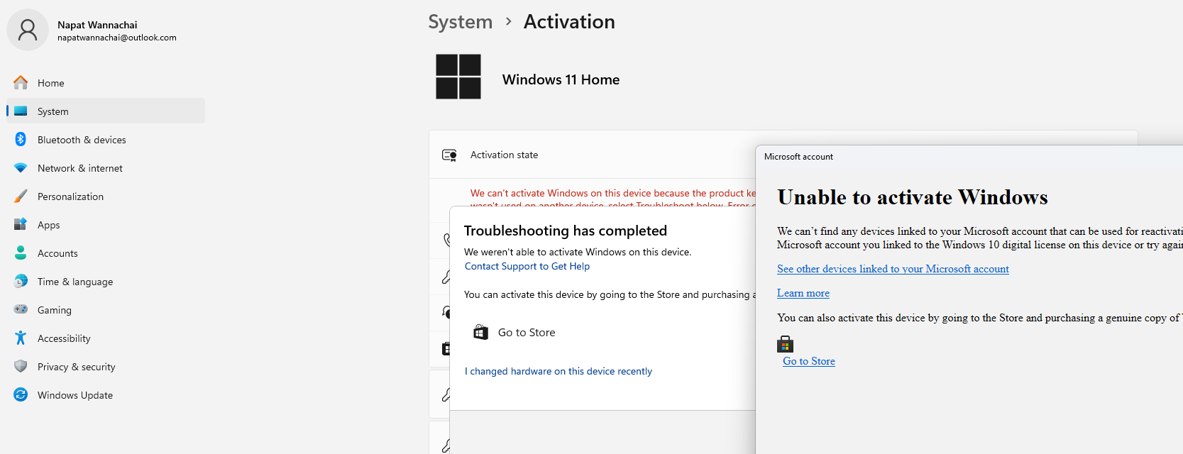Open Time & language settings
Image resolution: width=1183 pixels, height=454 pixels.
coord(106,282)
